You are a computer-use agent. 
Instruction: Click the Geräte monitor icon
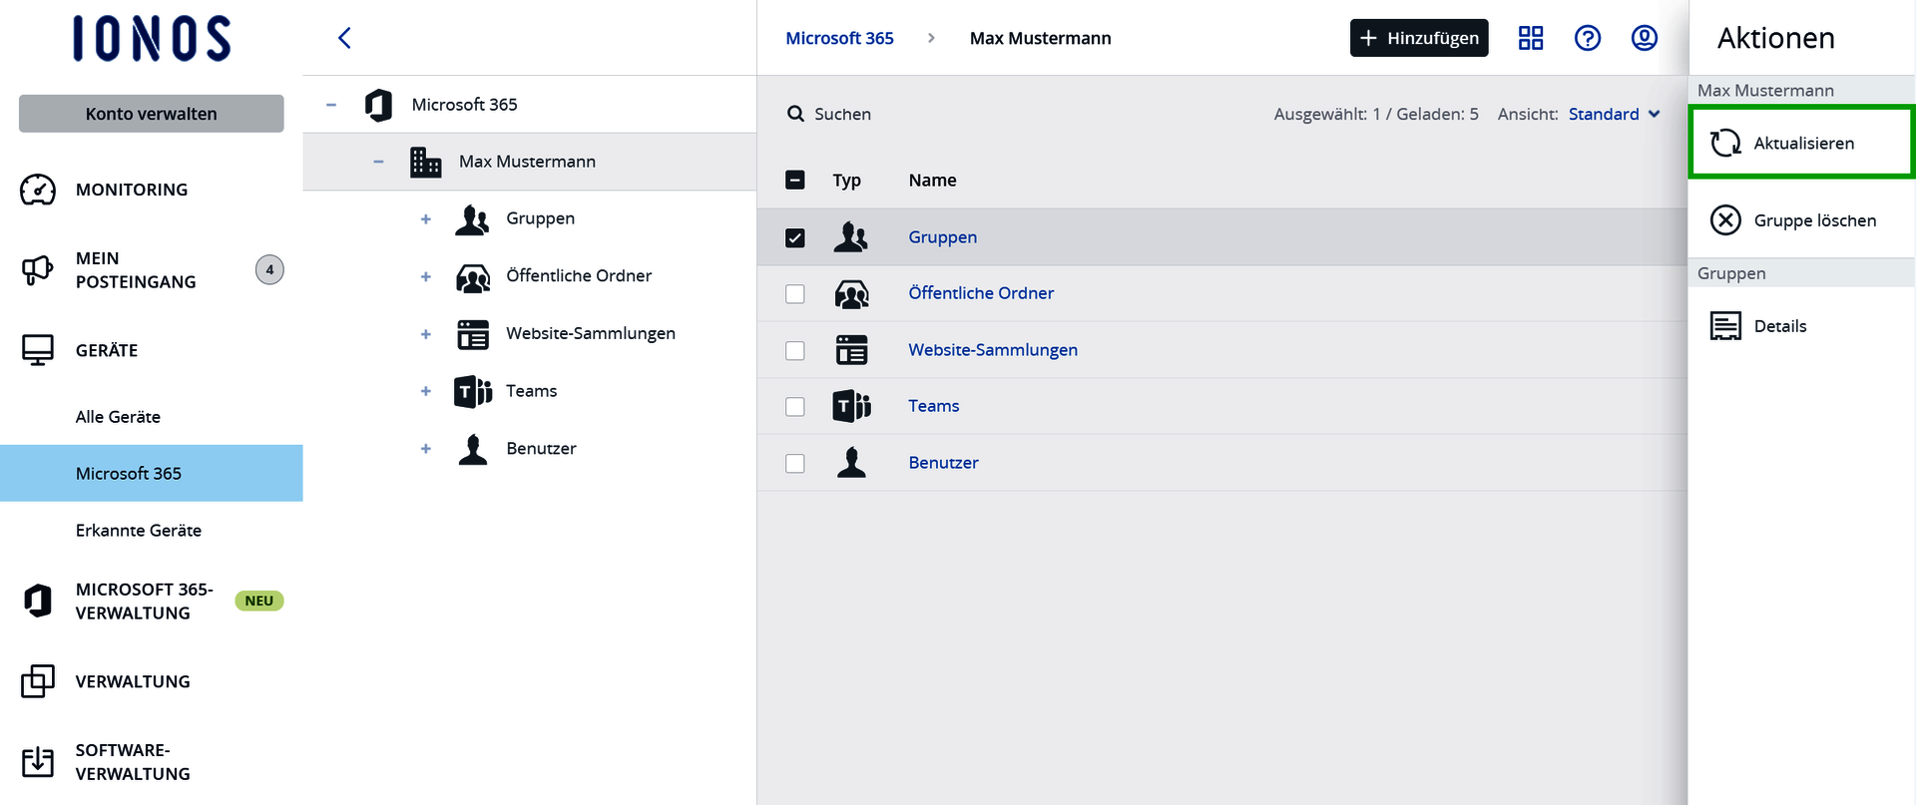tap(38, 350)
